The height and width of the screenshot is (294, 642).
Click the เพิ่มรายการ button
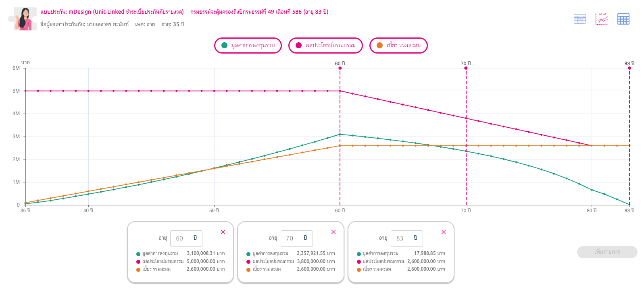pos(607,252)
